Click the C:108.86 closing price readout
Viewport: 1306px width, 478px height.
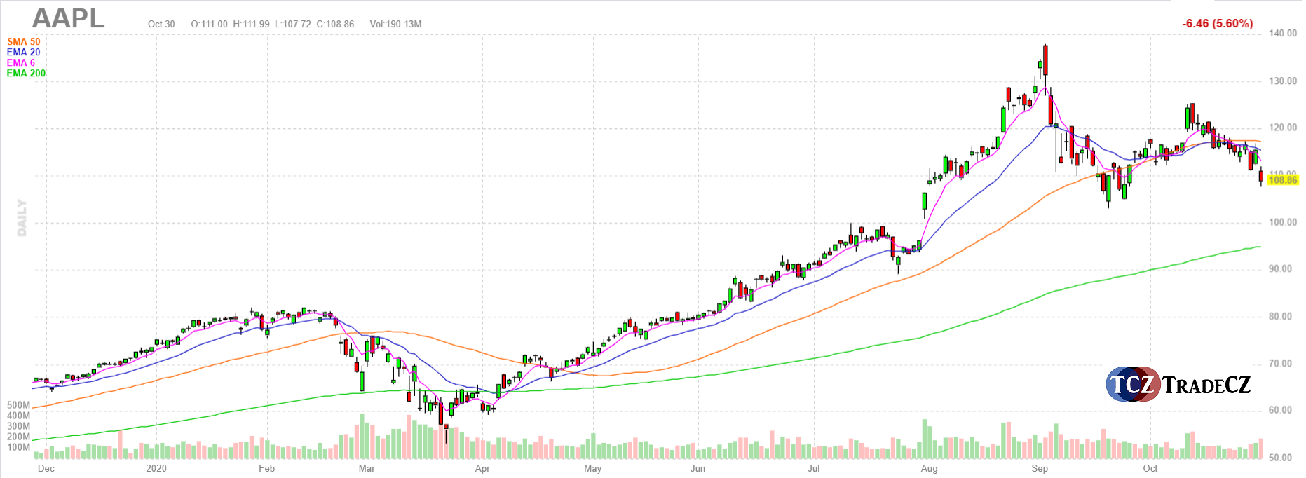point(335,25)
